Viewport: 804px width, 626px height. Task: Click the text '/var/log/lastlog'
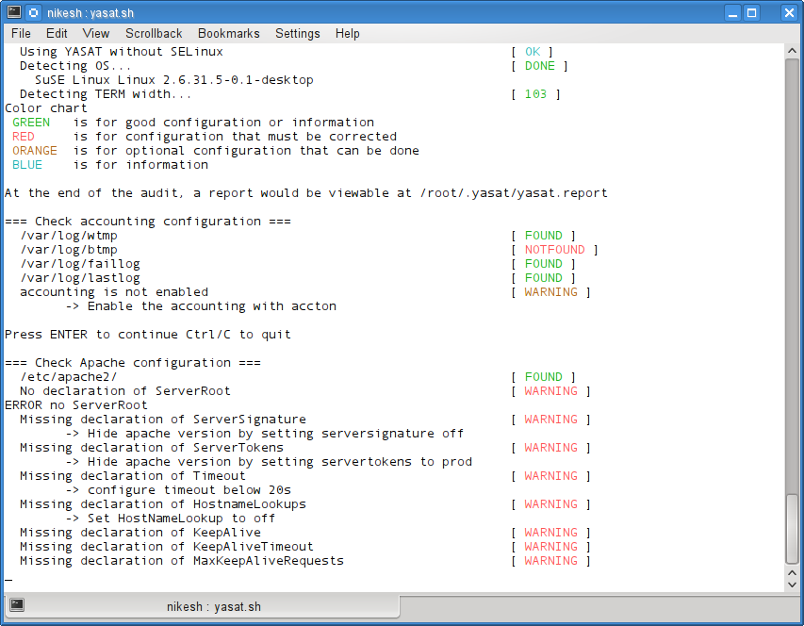[x=80, y=278]
